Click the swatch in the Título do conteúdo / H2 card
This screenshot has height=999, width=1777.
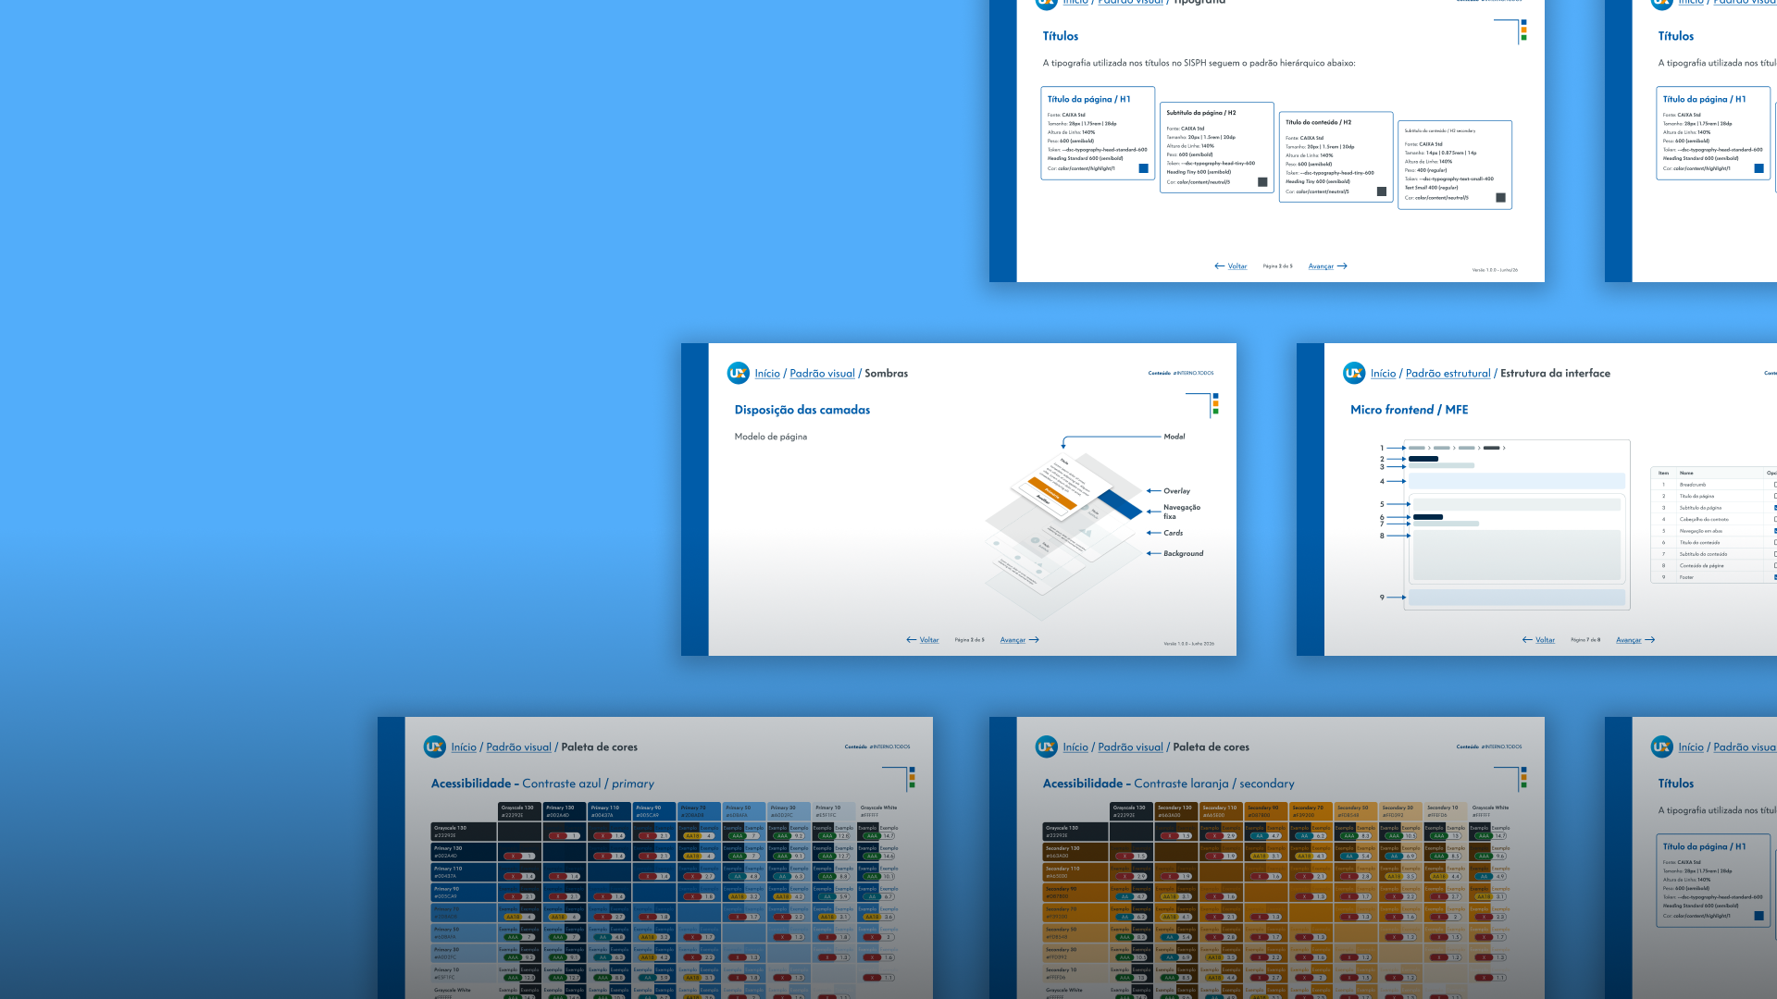[1382, 192]
